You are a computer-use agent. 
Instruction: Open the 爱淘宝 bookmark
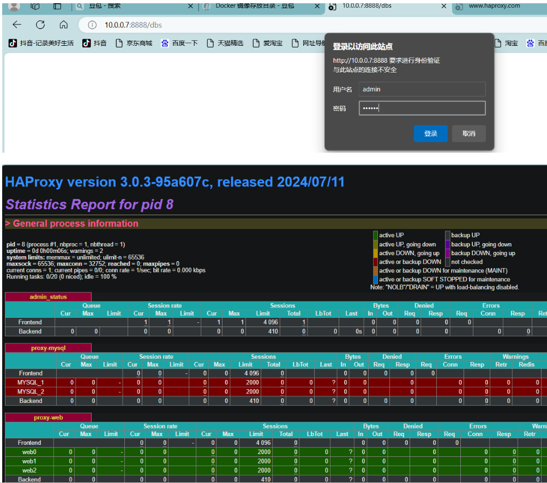268,43
